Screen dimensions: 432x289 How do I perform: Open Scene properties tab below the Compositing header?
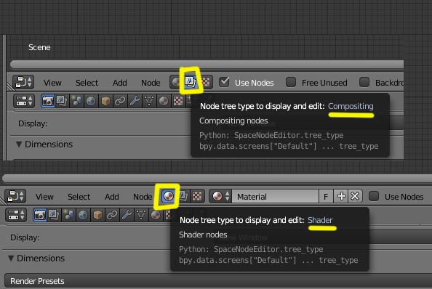[x=76, y=101]
